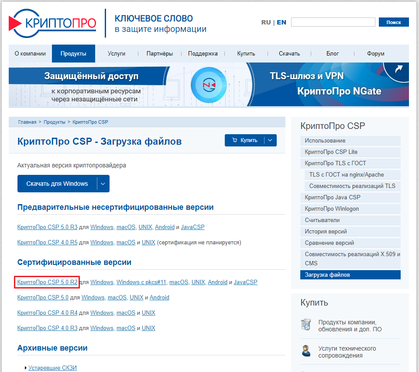Open Сравнение версий in the sidebar
The image size is (419, 372).
click(325, 243)
